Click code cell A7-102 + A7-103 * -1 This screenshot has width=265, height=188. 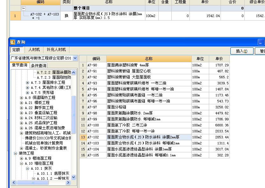point(41,16)
